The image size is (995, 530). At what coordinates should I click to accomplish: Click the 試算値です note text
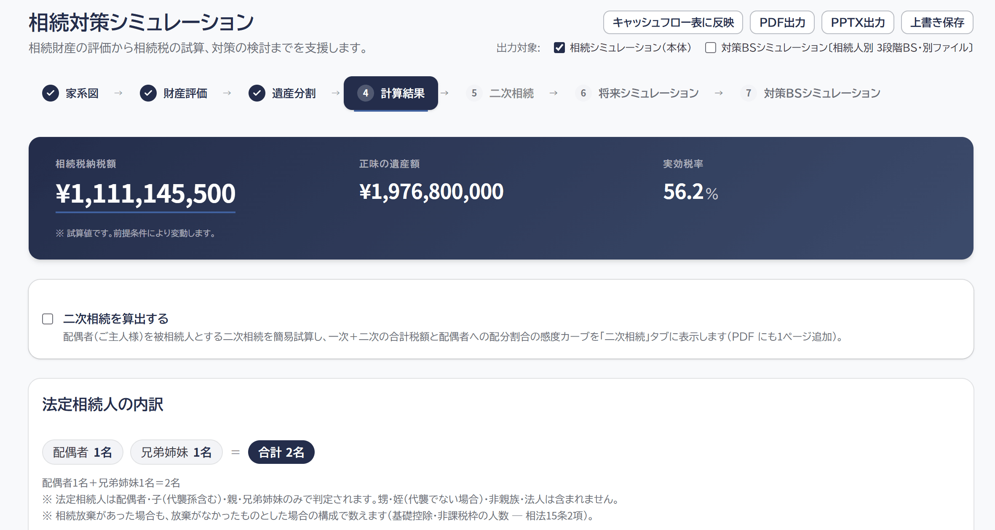pyautogui.click(x=136, y=233)
